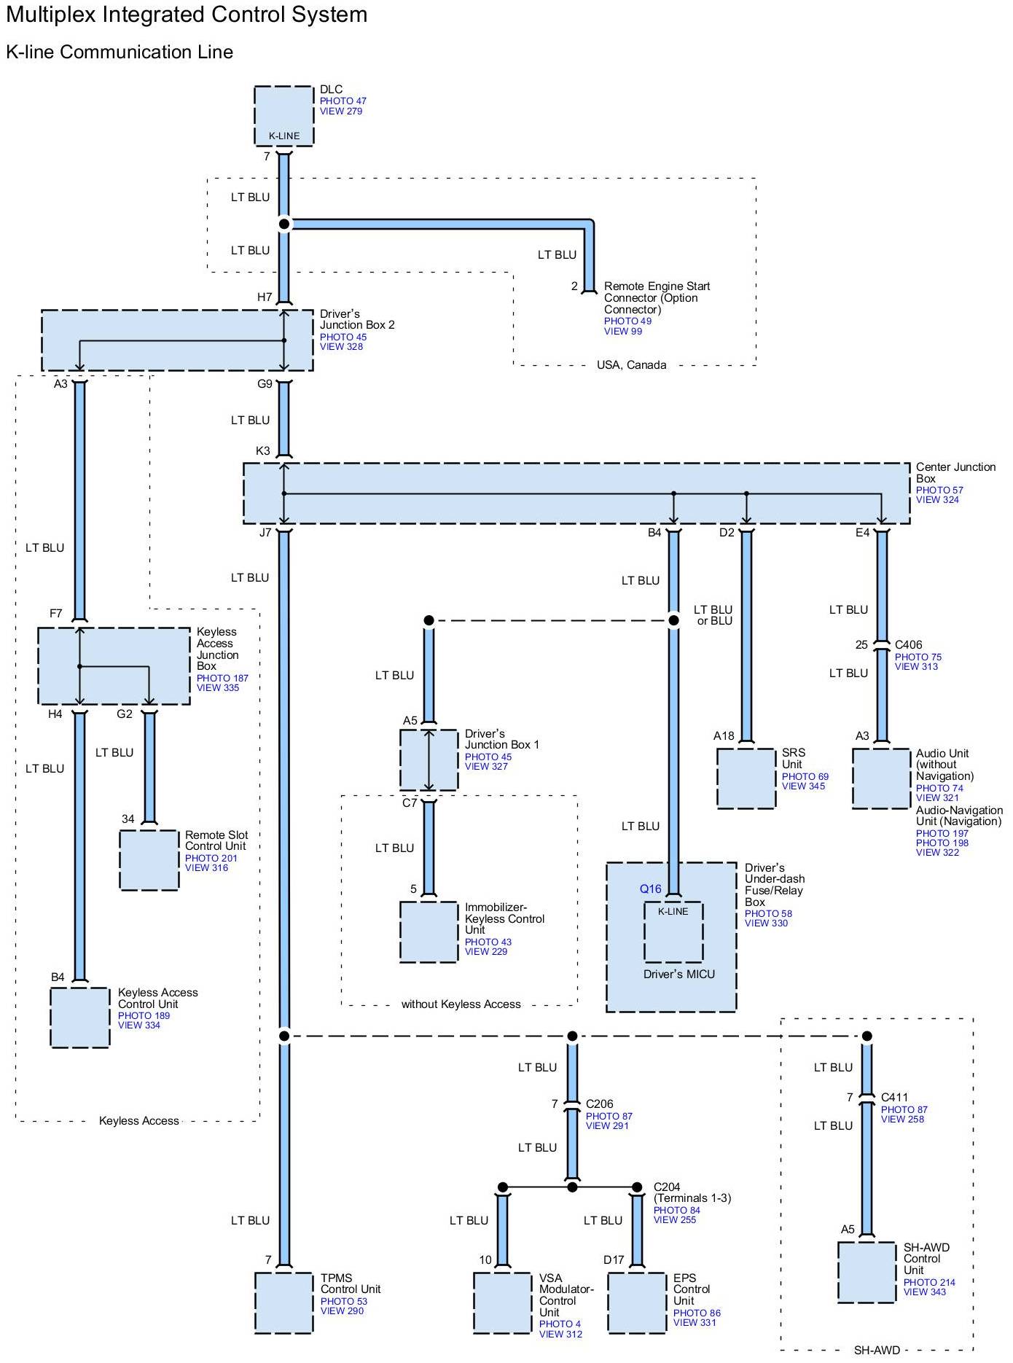Viewport: 1013px width, 1363px height.
Task: Open the PHOTO 47 link beside DLC
Action: [x=343, y=101]
